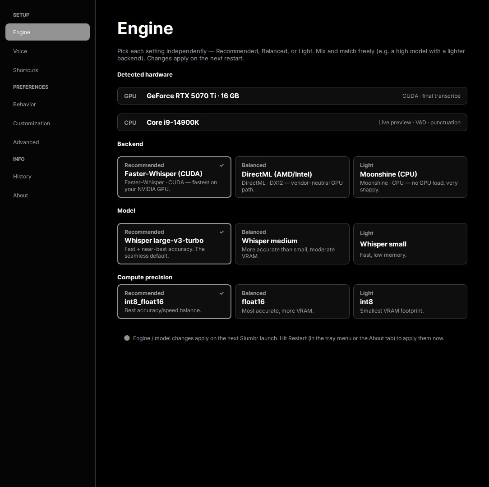Image resolution: width=489 pixels, height=487 pixels.
Task: Pick the Whisper small model
Action: [x=410, y=243]
